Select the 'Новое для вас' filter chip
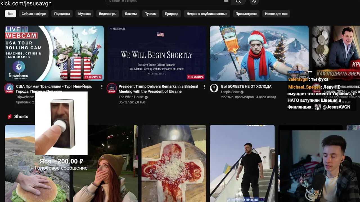Screen dimensions: 360x202 (276, 14)
